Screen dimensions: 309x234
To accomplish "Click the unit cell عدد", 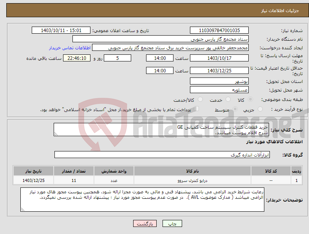I will [x=114, y=180].
